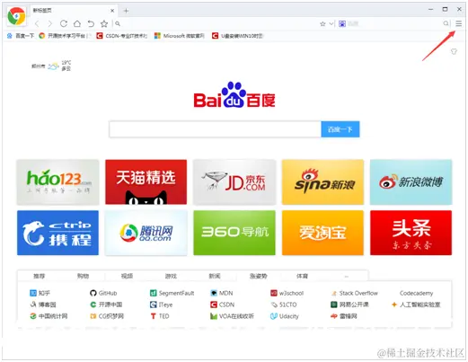Open the VOA在线收听 link
This screenshot has height=362, width=468.
pos(232,316)
